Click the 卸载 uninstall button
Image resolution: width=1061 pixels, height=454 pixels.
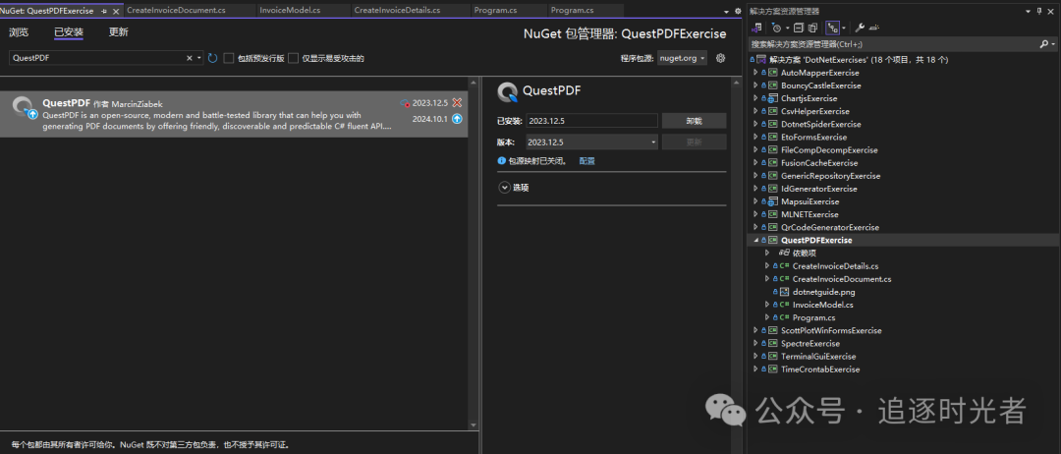[694, 120]
